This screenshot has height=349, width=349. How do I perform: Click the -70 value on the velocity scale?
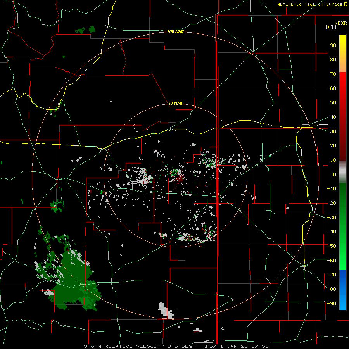point(332,275)
